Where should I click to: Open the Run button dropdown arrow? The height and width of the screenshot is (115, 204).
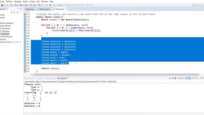(18, 5)
